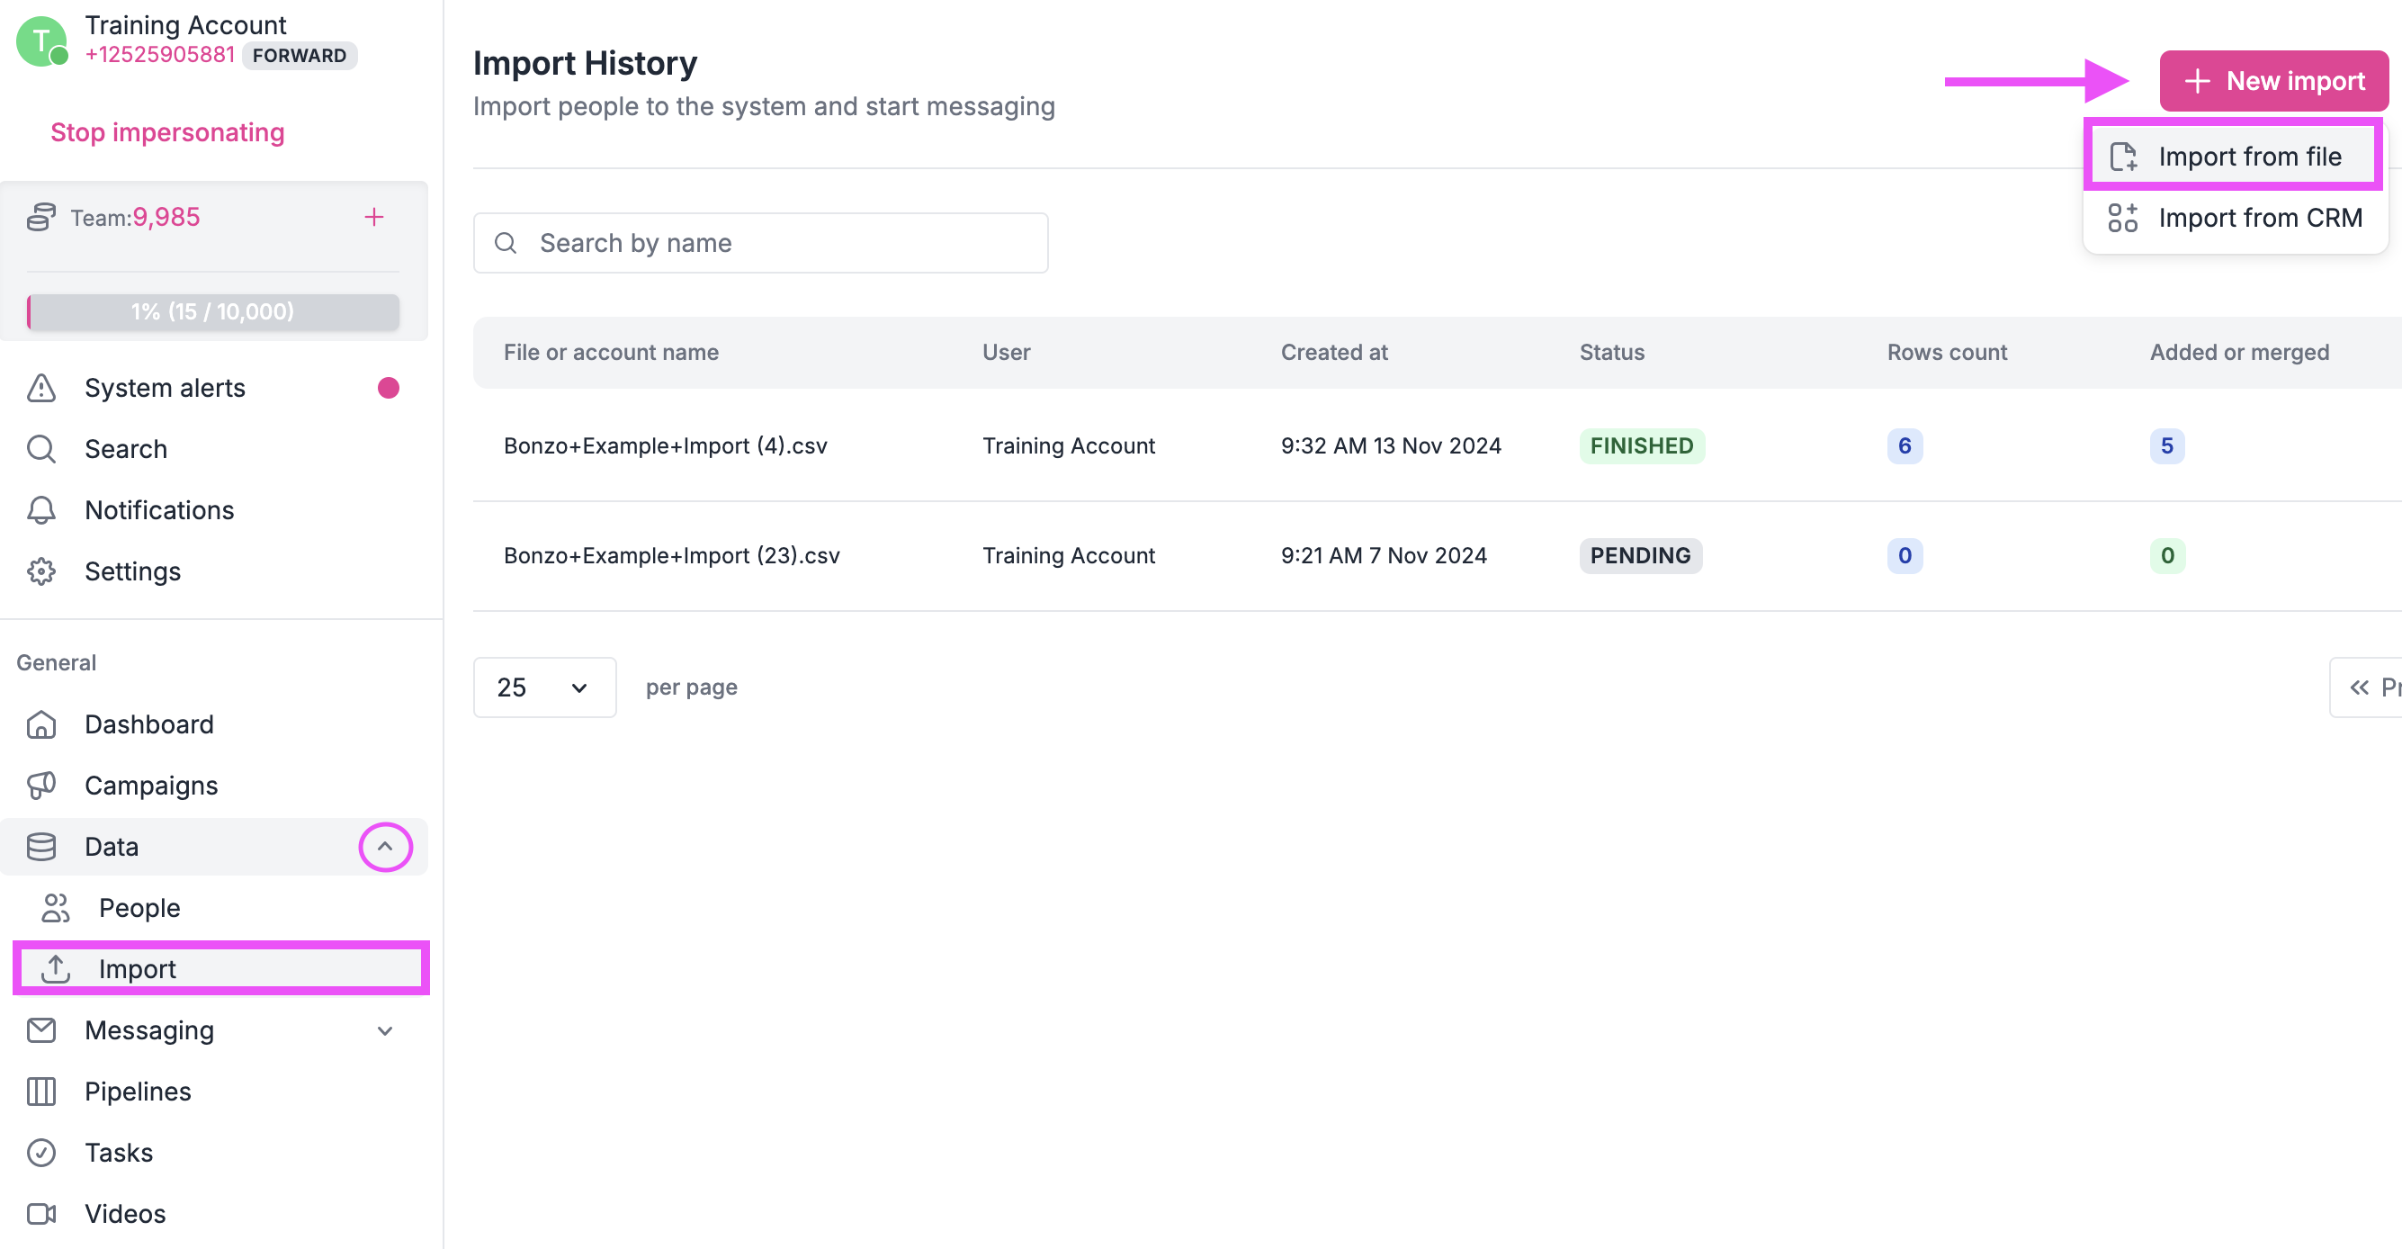Click File or account name column header
Screen dimensions: 2402x1249
(611, 353)
